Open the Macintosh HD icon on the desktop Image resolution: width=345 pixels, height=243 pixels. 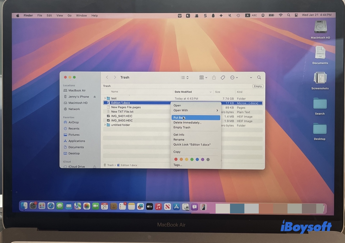tap(320, 28)
